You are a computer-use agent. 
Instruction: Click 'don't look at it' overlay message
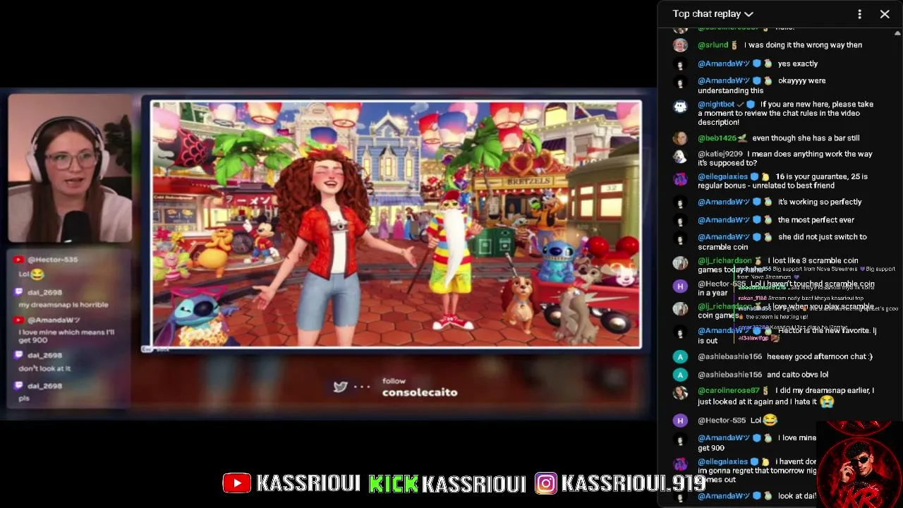(x=44, y=368)
